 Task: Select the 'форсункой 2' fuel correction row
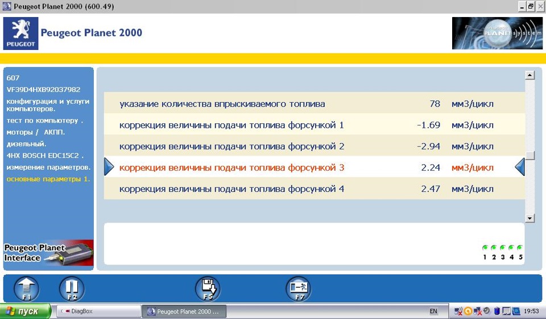[x=315, y=146]
